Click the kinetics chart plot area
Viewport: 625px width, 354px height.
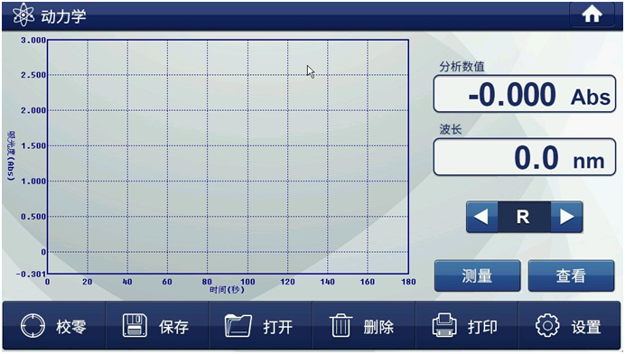(x=228, y=156)
